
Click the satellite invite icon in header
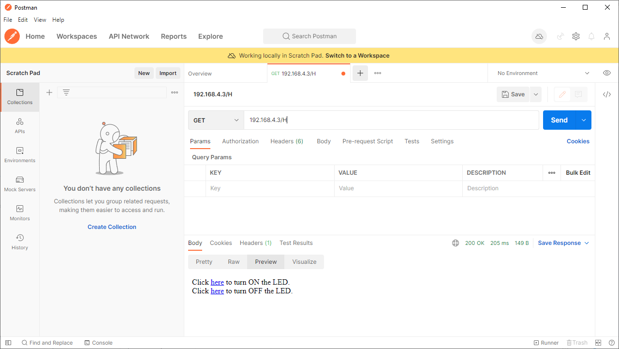(560, 36)
